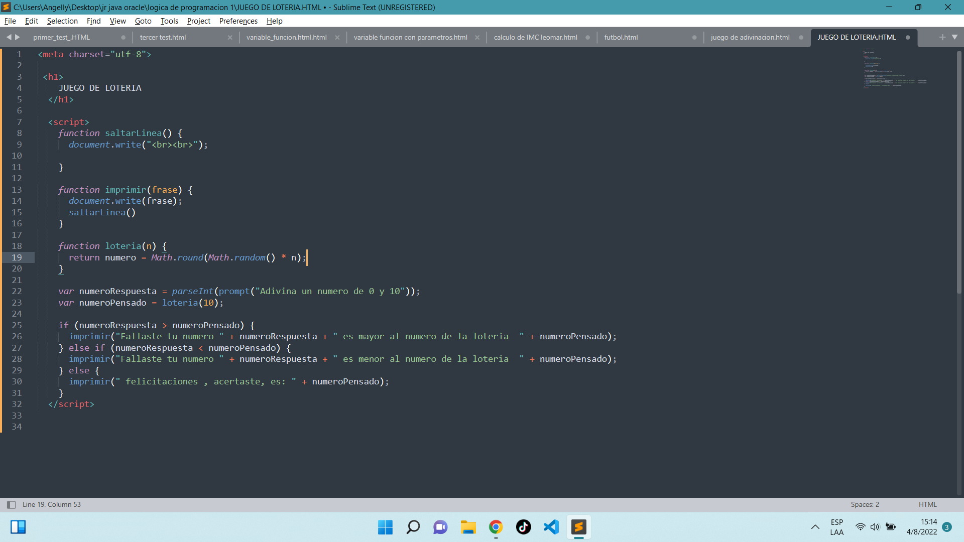Open the Goto menu
The width and height of the screenshot is (964, 542).
143,21
